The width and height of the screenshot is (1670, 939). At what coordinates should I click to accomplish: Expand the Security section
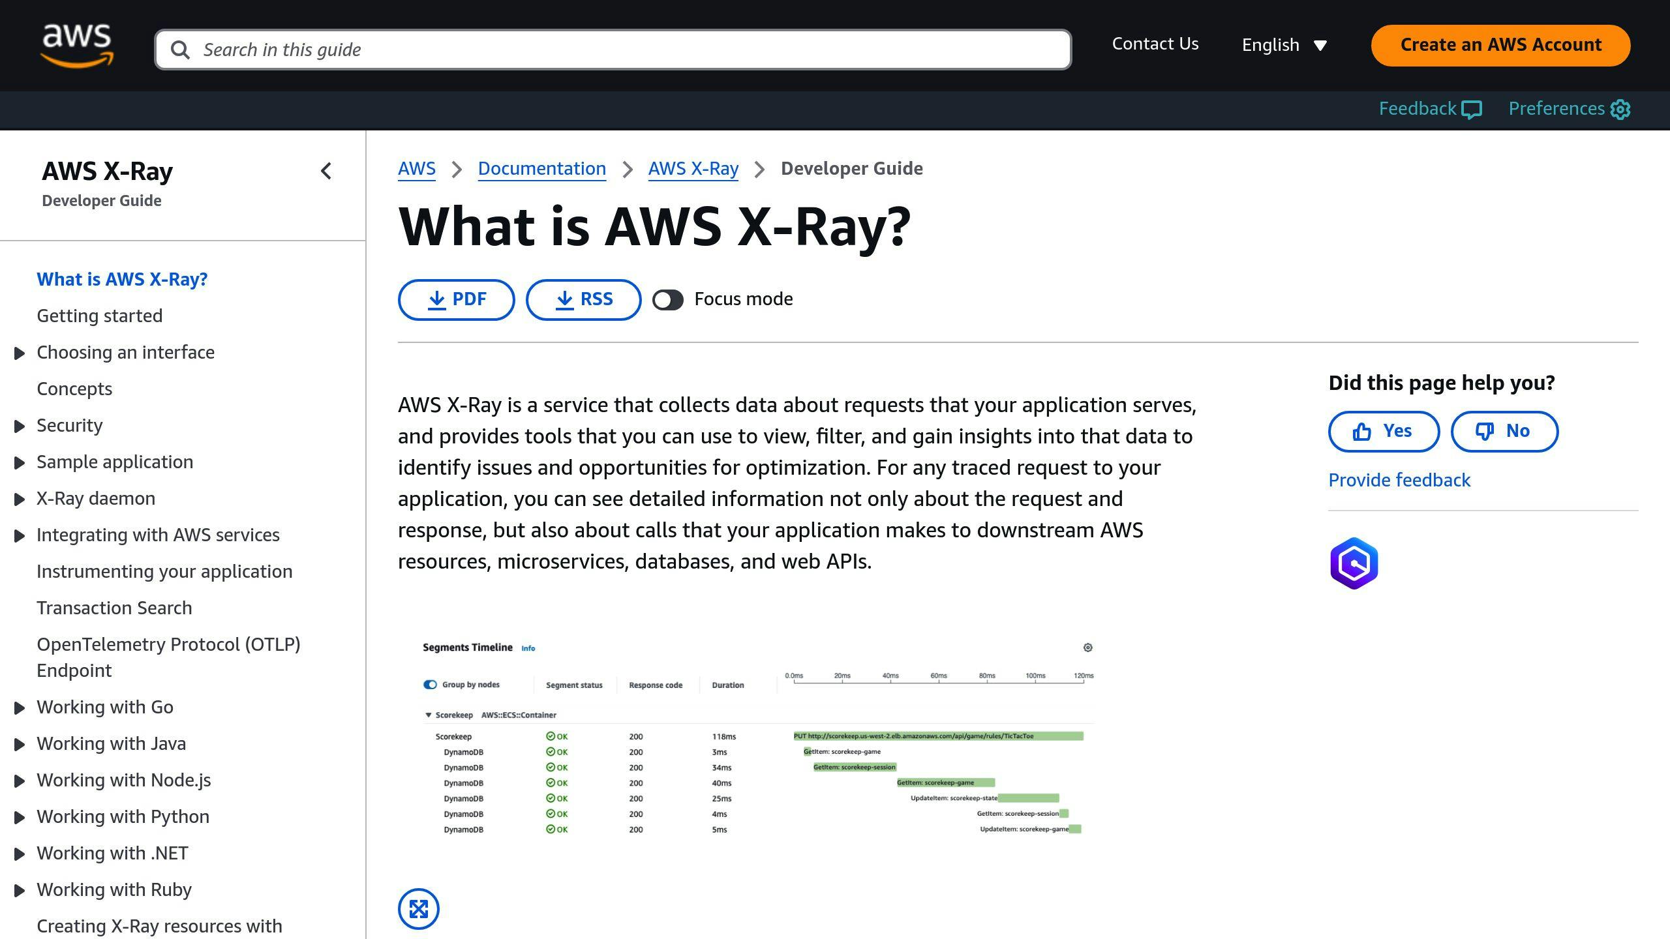coord(20,426)
